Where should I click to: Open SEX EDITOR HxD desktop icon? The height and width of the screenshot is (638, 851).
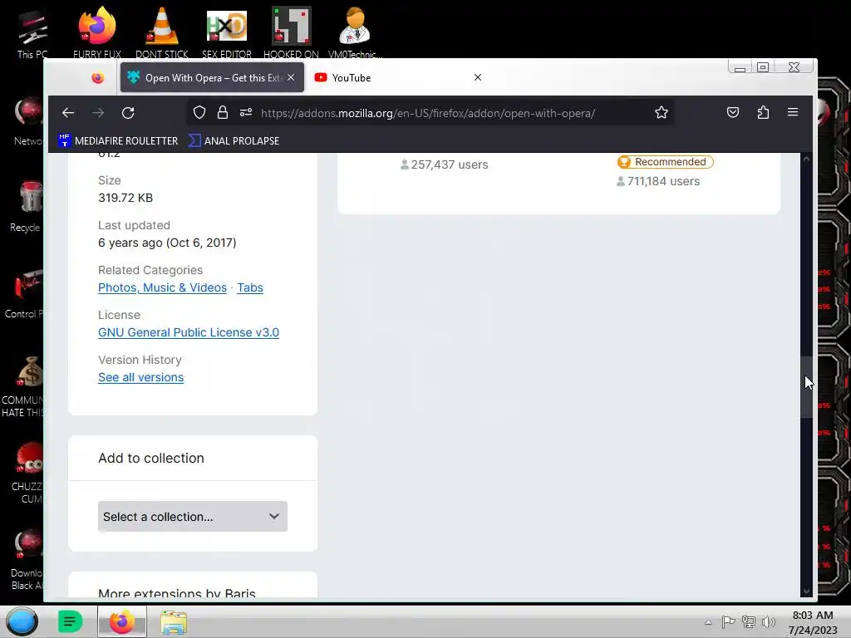pyautogui.click(x=227, y=32)
